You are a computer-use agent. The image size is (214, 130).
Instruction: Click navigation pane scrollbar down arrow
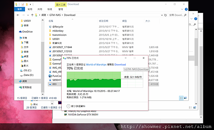tap(42, 94)
